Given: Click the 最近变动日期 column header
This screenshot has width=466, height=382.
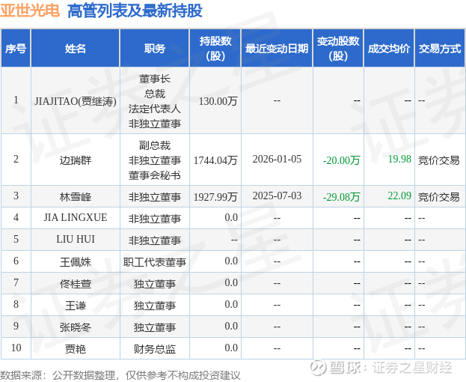Looking at the screenshot, I should coord(277,49).
